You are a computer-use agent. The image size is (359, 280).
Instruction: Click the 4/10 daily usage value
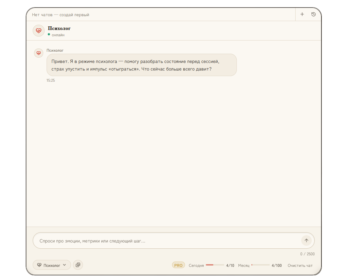(x=230, y=266)
